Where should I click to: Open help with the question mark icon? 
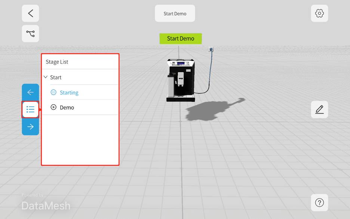(319, 203)
